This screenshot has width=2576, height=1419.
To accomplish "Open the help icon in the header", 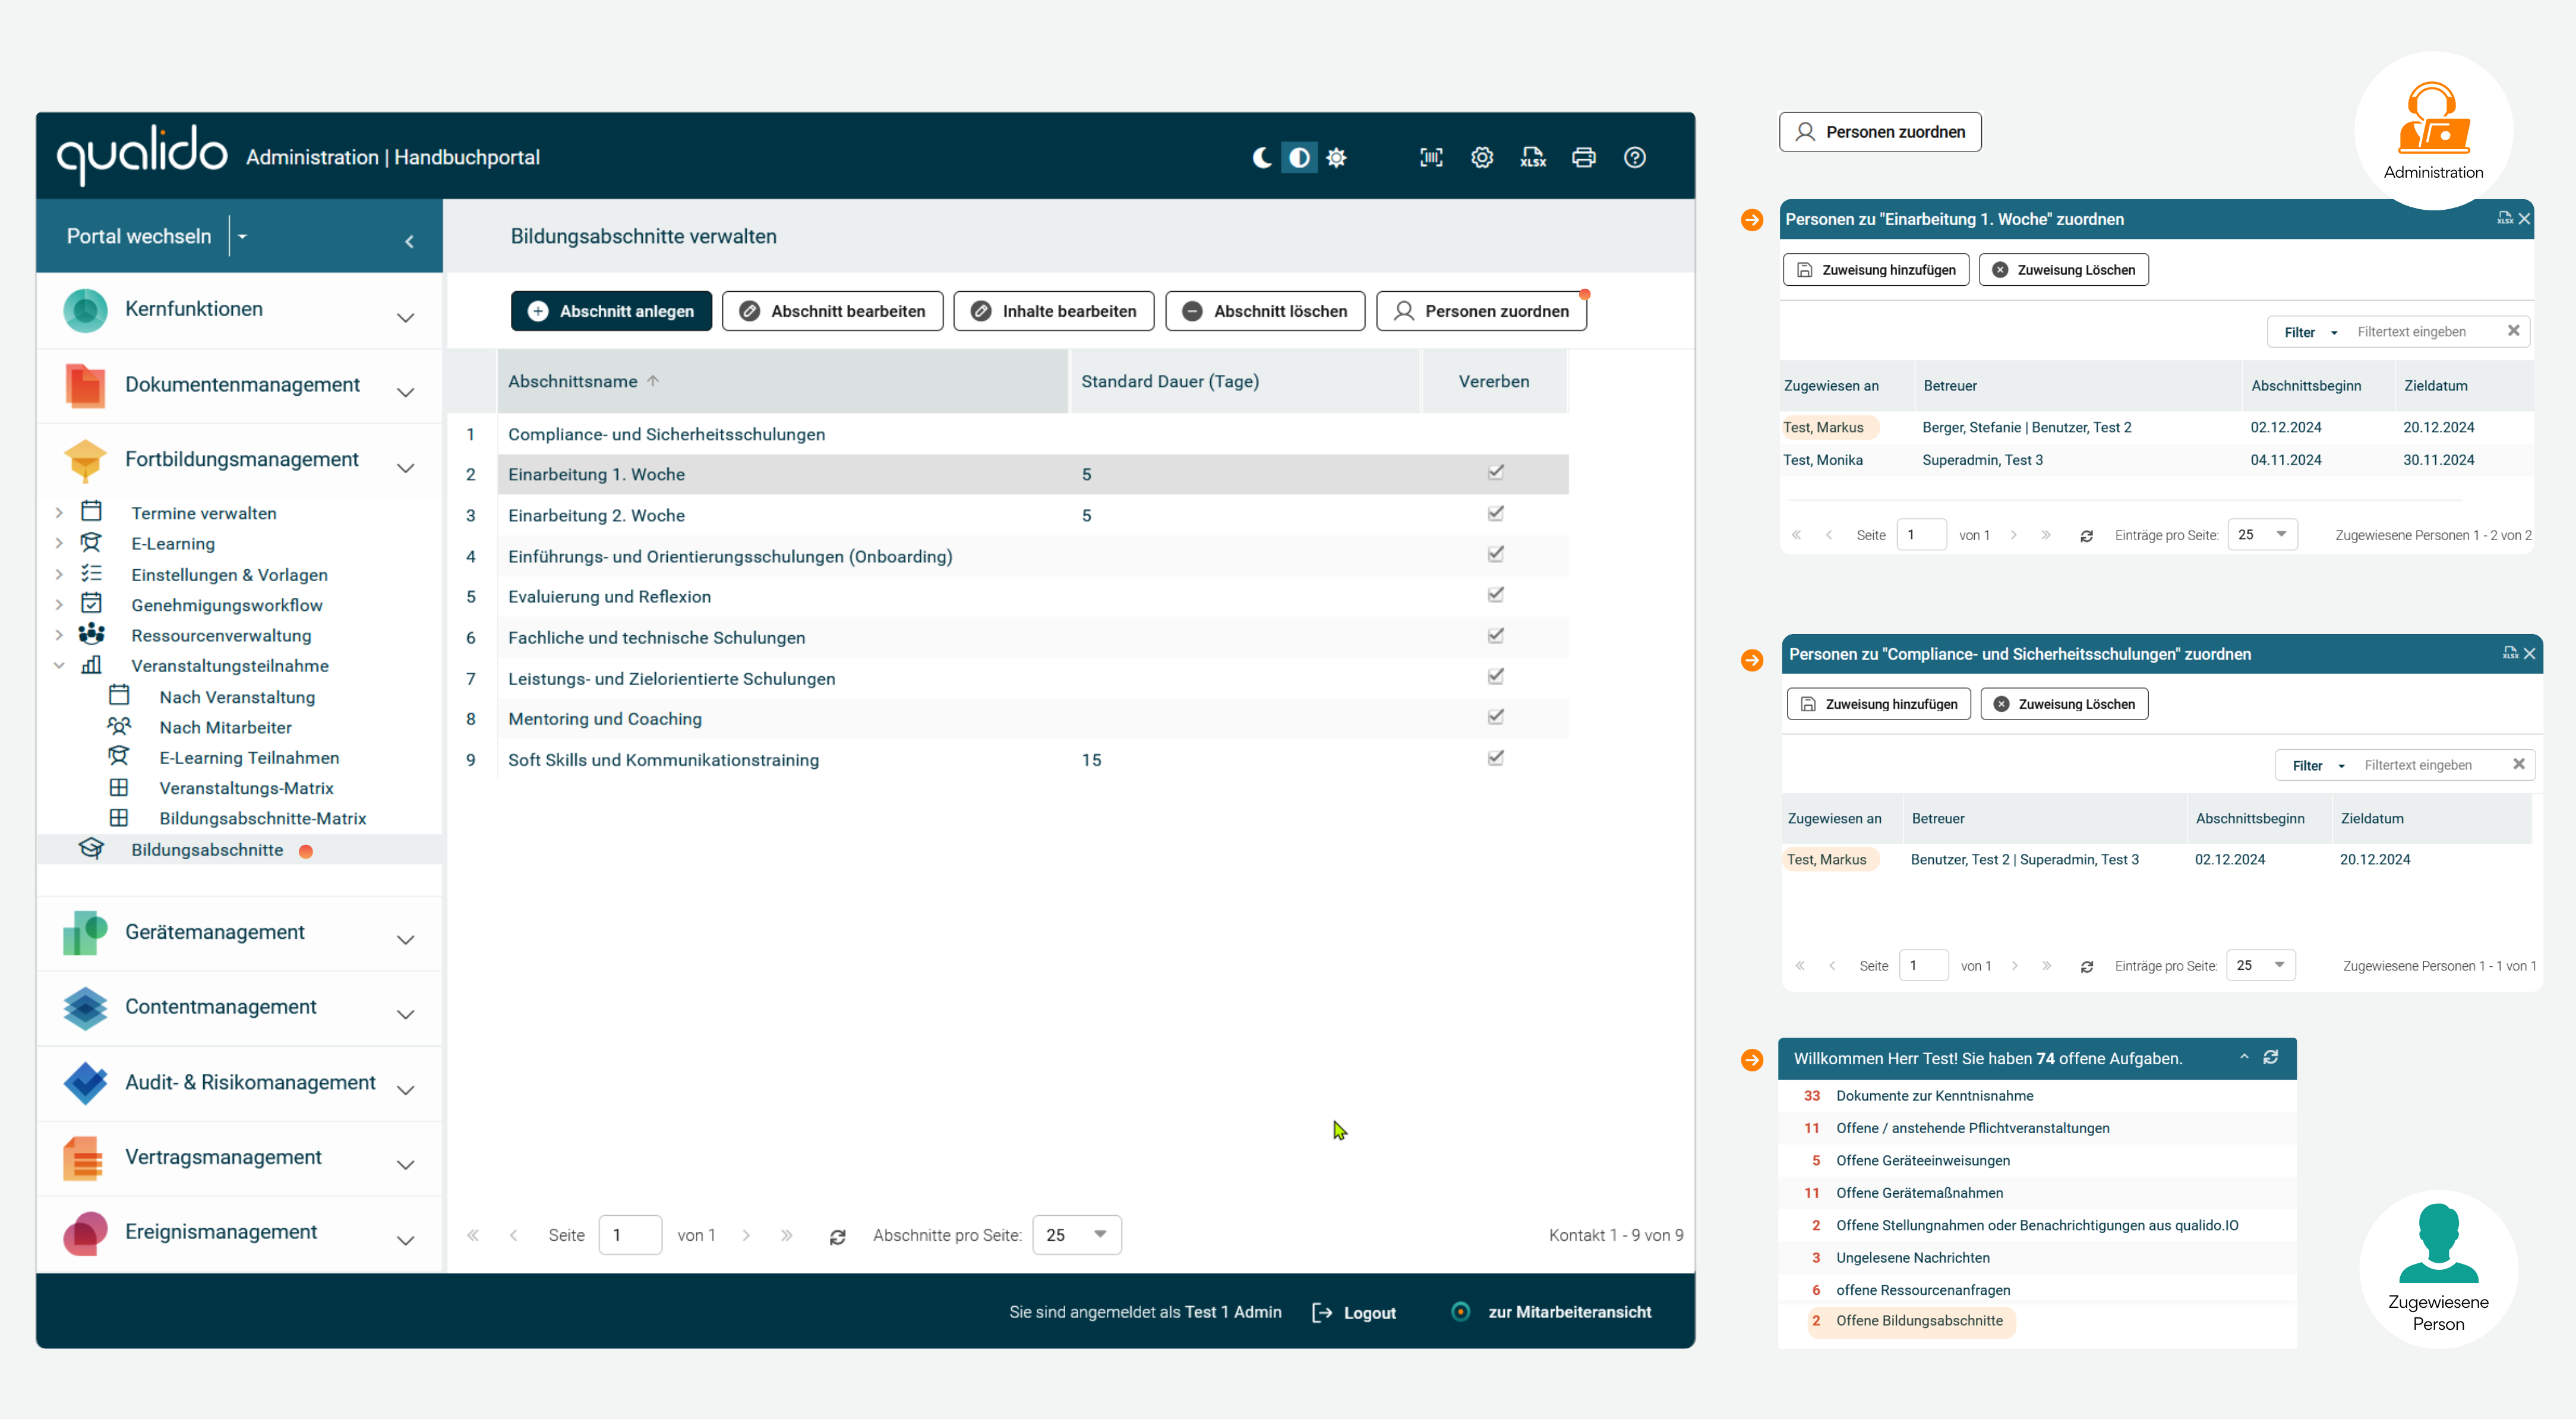I will (x=1636, y=157).
